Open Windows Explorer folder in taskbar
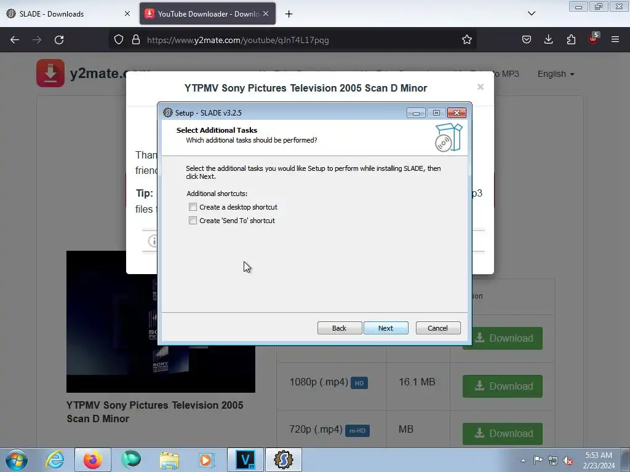630x472 pixels. [169, 460]
